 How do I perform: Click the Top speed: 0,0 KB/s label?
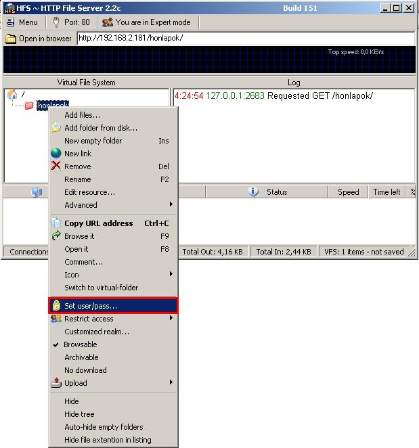click(x=356, y=52)
